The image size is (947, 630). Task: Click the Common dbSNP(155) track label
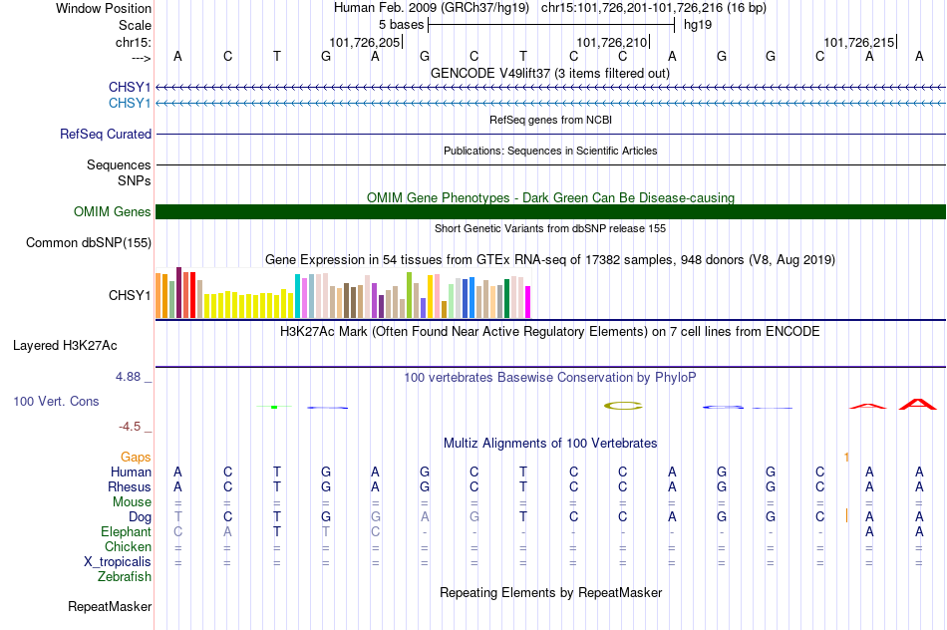coord(89,243)
